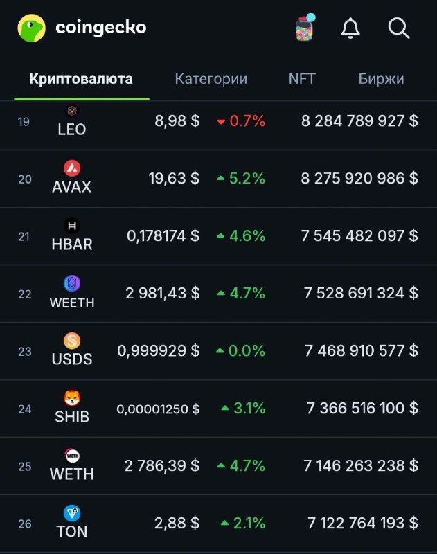Open the candy jar rewards icon
This screenshot has width=437, height=554.
(305, 28)
